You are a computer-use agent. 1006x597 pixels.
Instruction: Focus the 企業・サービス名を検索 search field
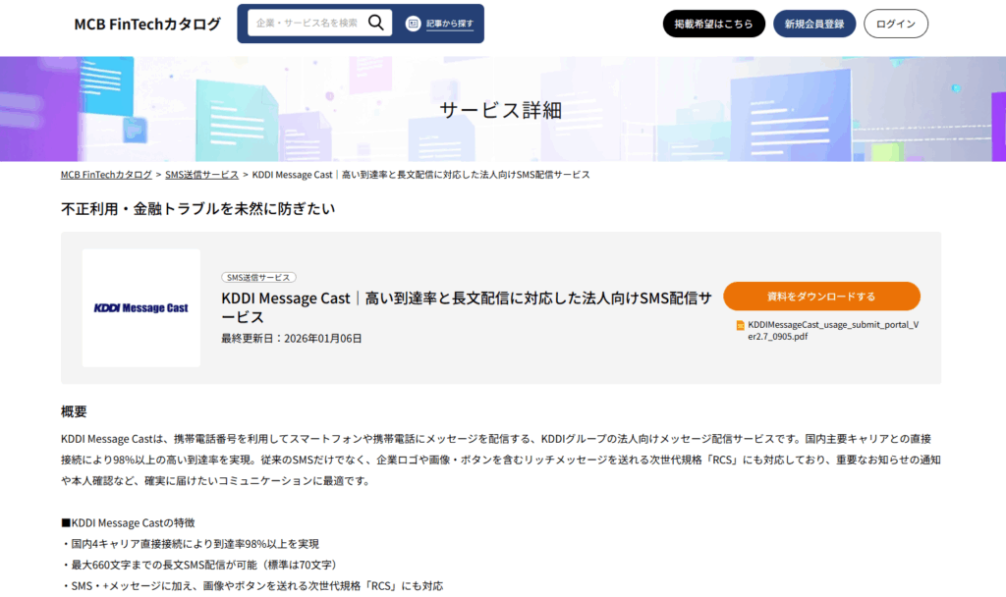307,23
